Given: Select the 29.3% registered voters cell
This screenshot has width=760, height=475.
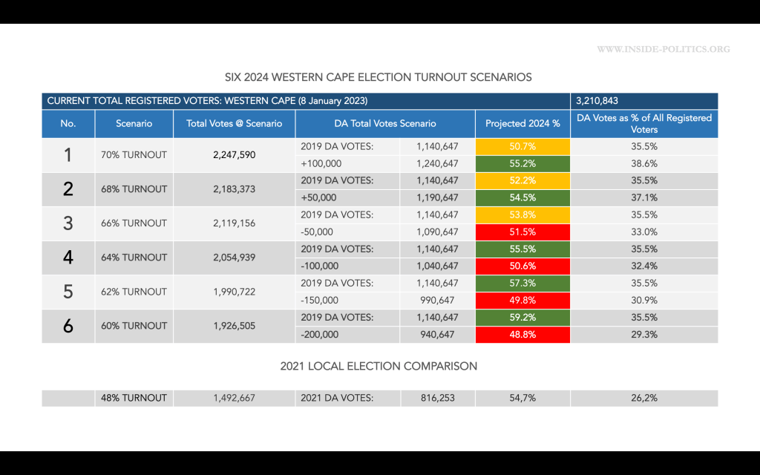Looking at the screenshot, I should (643, 335).
